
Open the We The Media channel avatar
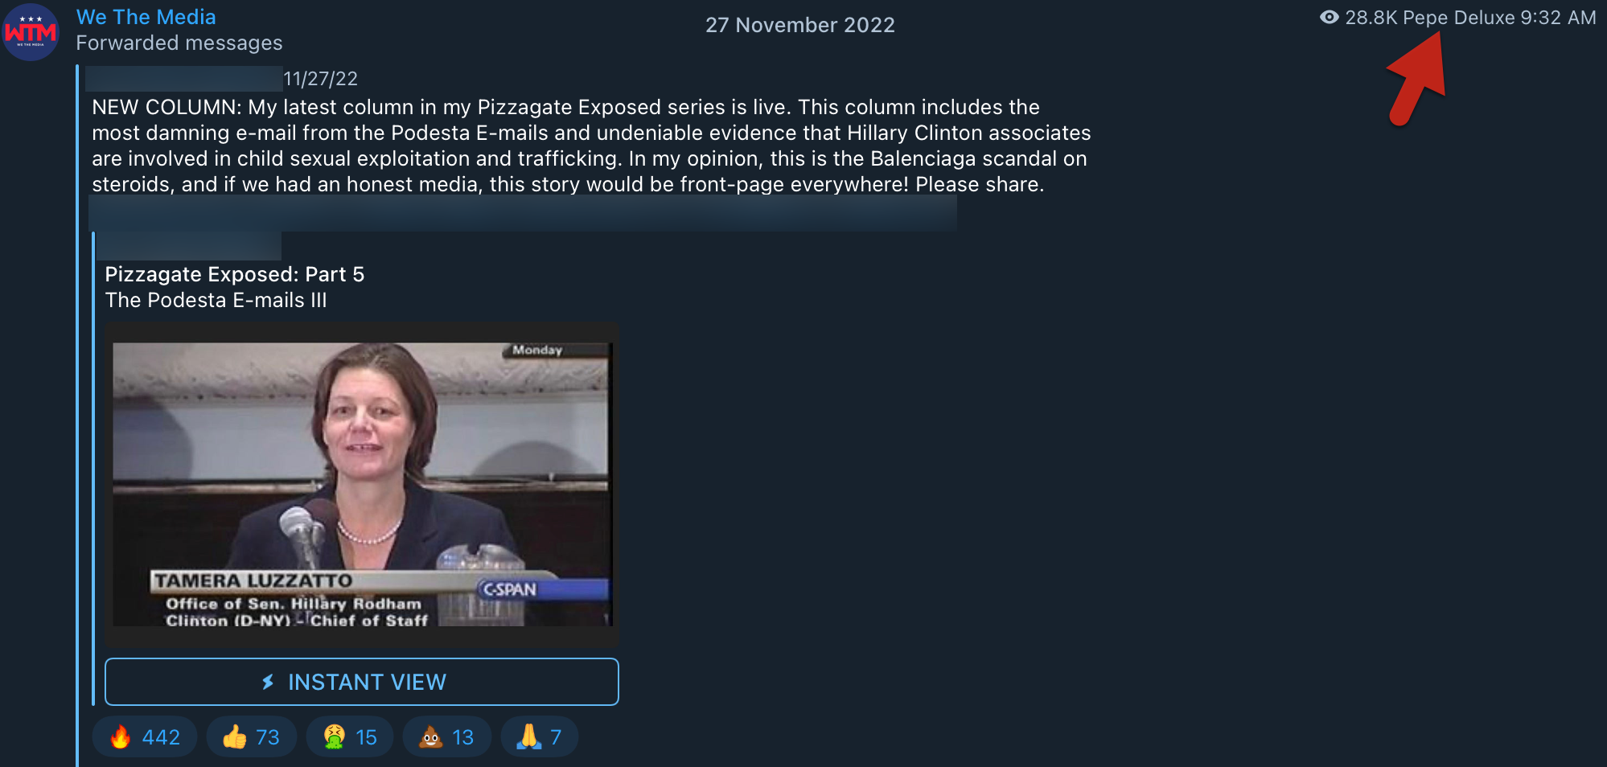coord(31,32)
